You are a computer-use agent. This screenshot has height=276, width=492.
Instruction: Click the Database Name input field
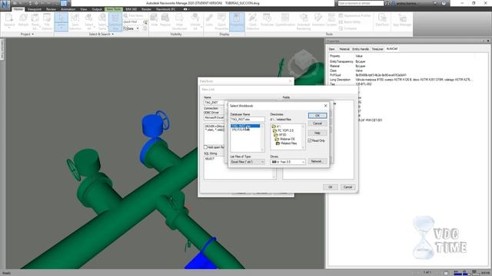click(248, 120)
